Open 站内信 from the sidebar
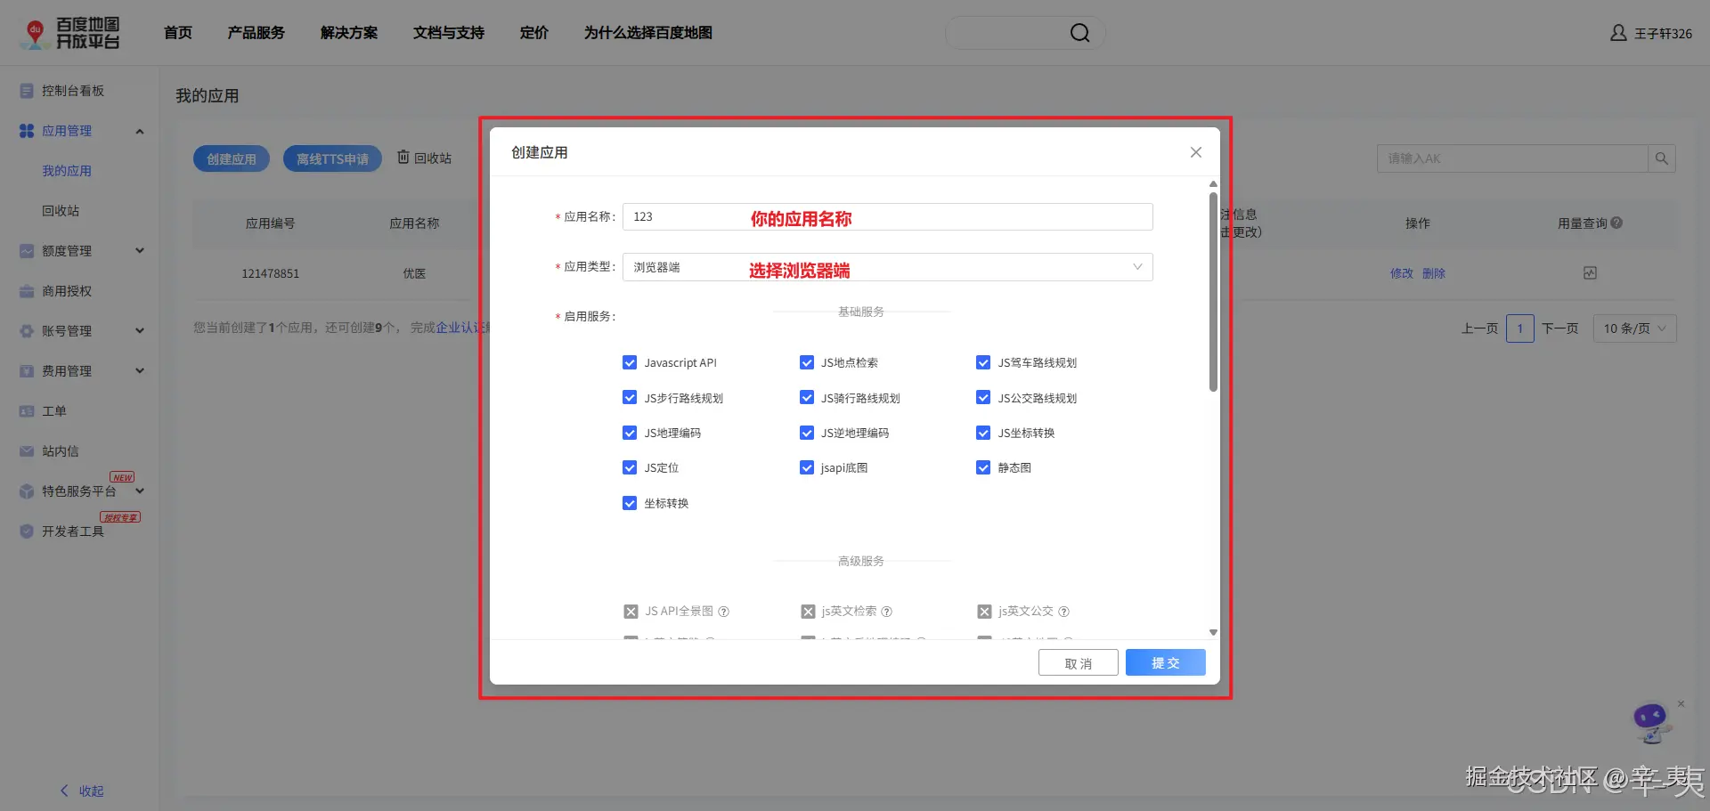 pyautogui.click(x=27, y=450)
